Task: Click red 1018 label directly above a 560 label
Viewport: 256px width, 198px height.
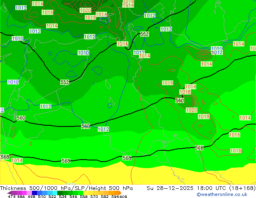Action: click(x=185, y=92)
